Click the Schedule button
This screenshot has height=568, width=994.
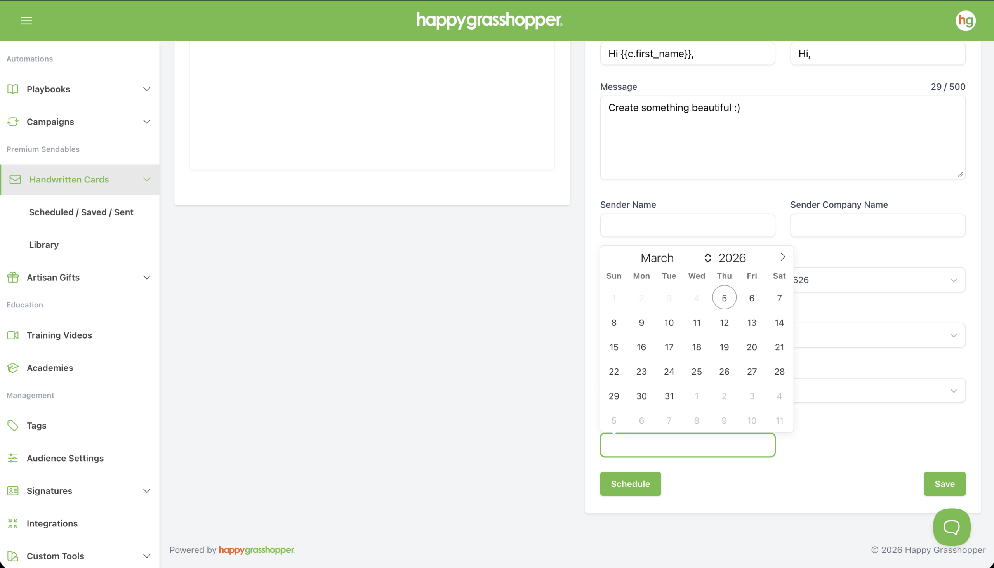click(630, 484)
